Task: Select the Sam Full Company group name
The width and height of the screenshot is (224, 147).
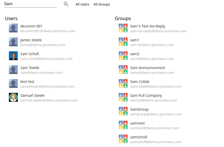Action: [146, 95]
